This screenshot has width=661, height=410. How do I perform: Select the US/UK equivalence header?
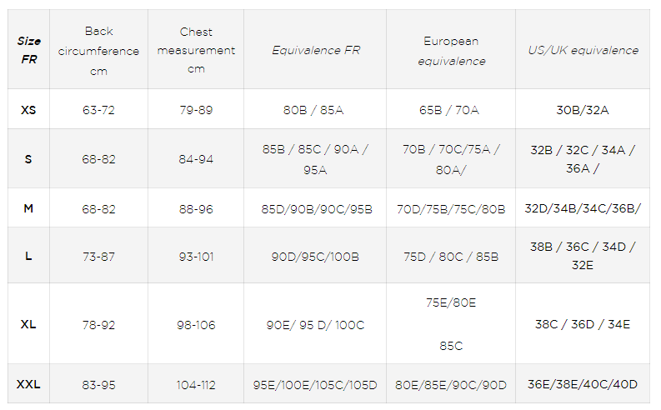coord(583,50)
